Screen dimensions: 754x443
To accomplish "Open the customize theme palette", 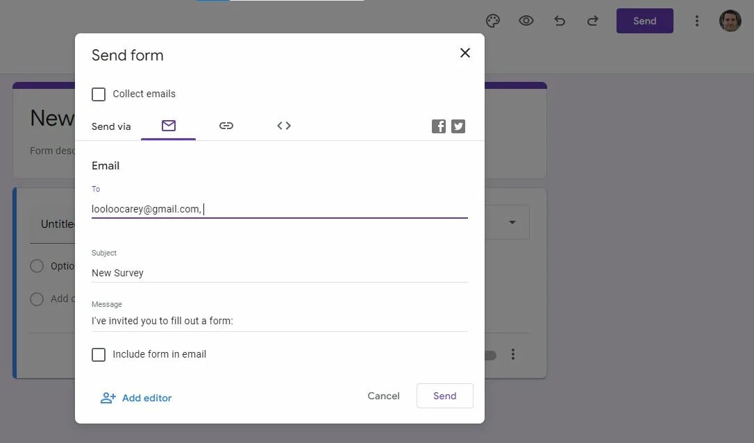I will [493, 21].
